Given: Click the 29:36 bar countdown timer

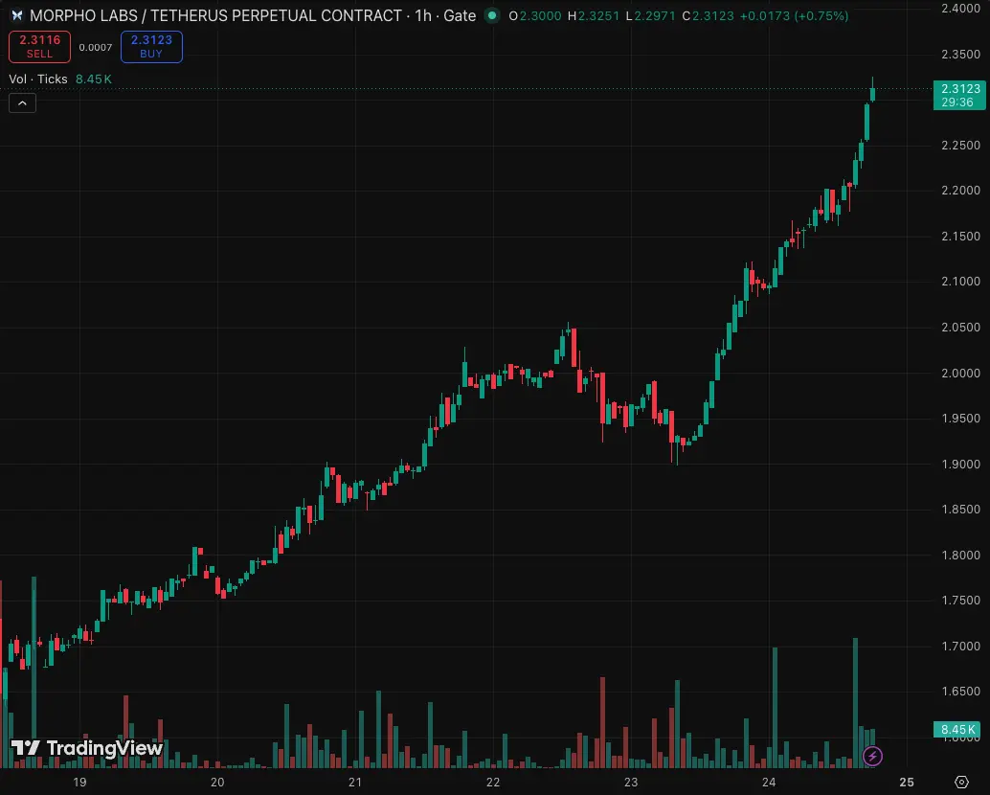Looking at the screenshot, I should click(x=957, y=102).
